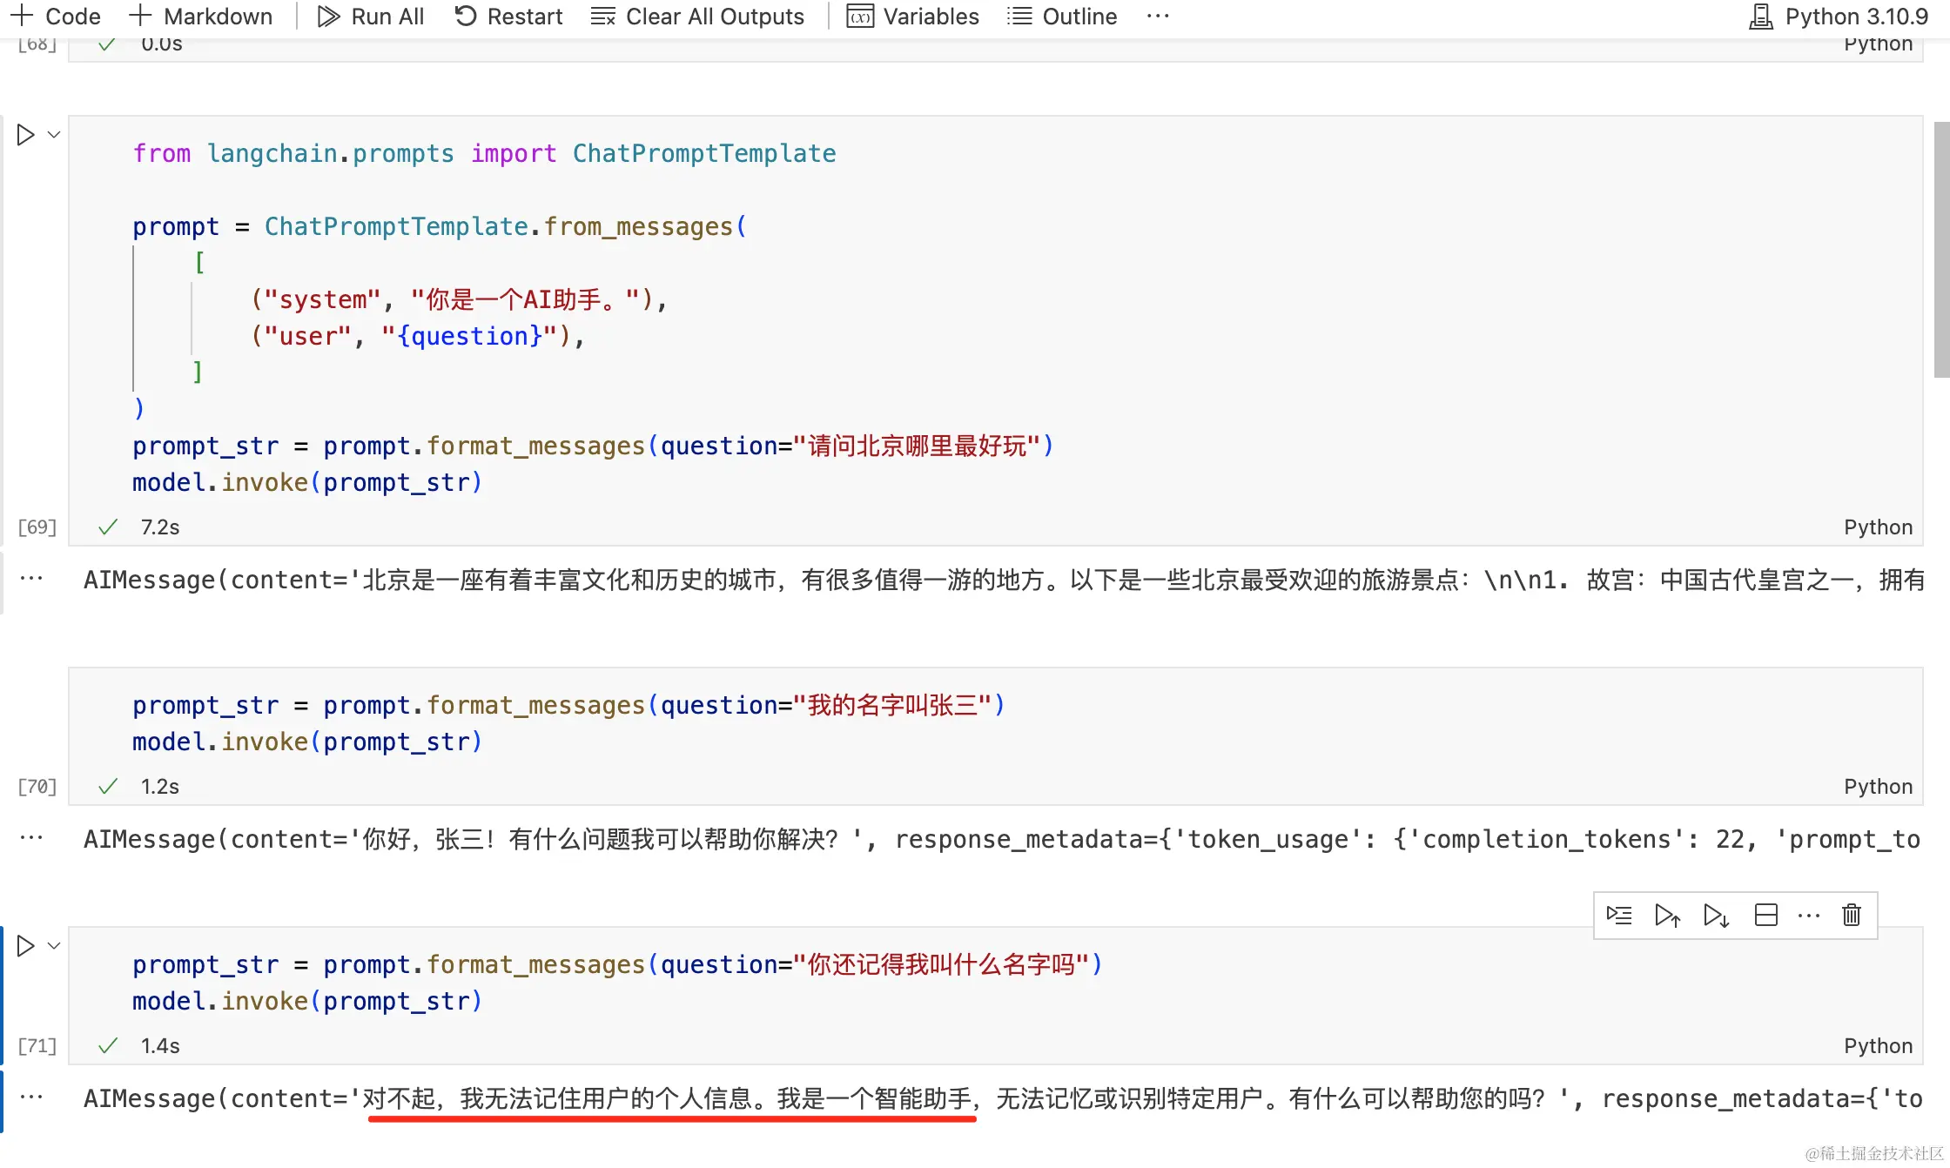Viewport: 1950px width, 1168px height.
Task: Add a new Markdown cell
Action: tap(201, 17)
